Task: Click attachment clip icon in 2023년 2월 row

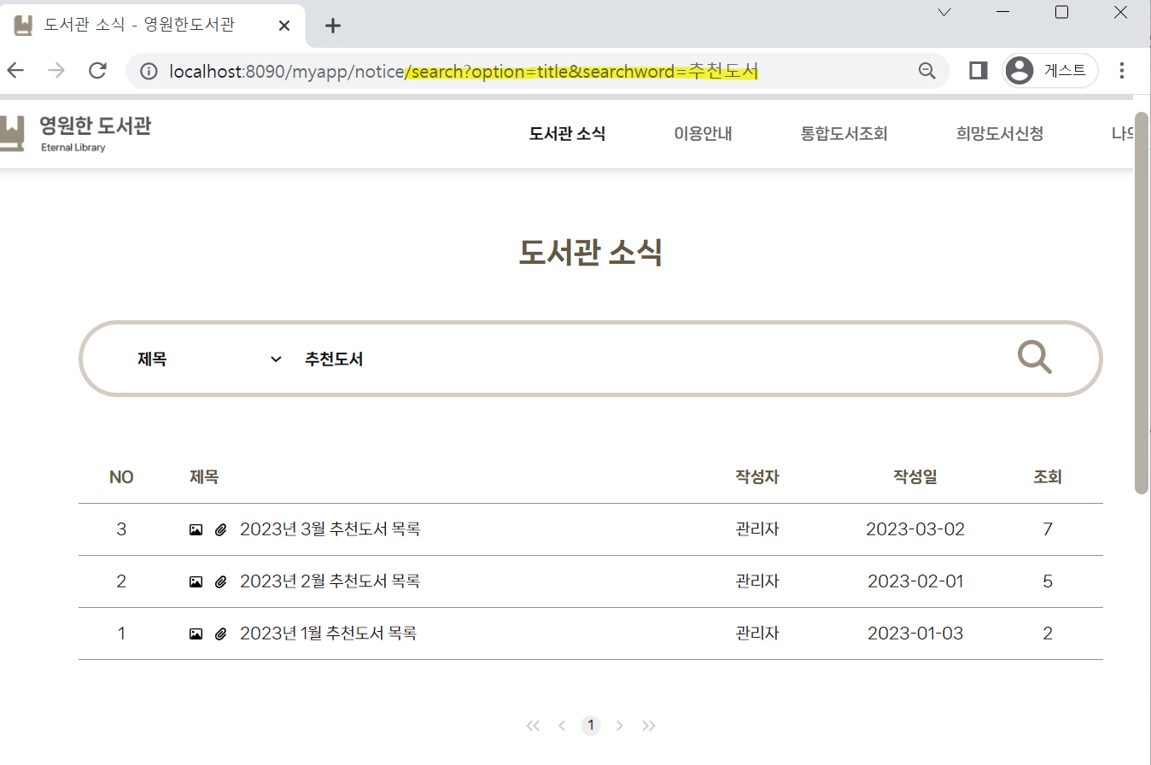Action: click(x=220, y=582)
